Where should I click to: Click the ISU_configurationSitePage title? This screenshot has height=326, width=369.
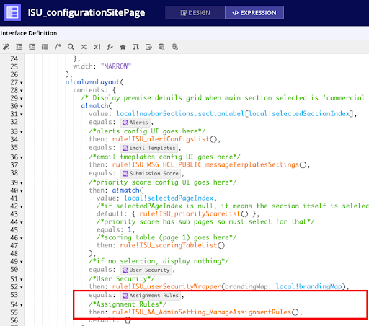pos(86,12)
